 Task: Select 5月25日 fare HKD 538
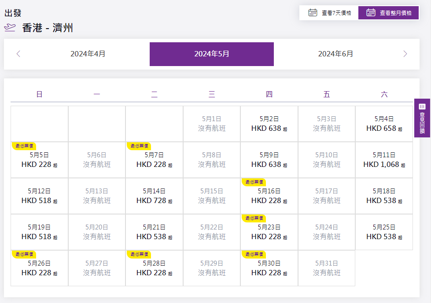384,233
